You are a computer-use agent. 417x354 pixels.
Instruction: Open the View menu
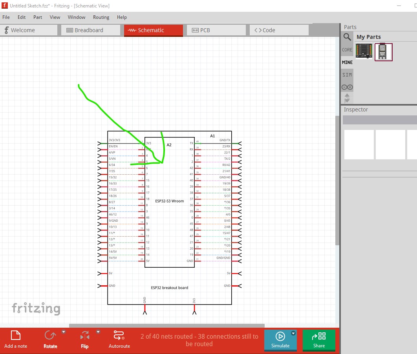point(55,17)
